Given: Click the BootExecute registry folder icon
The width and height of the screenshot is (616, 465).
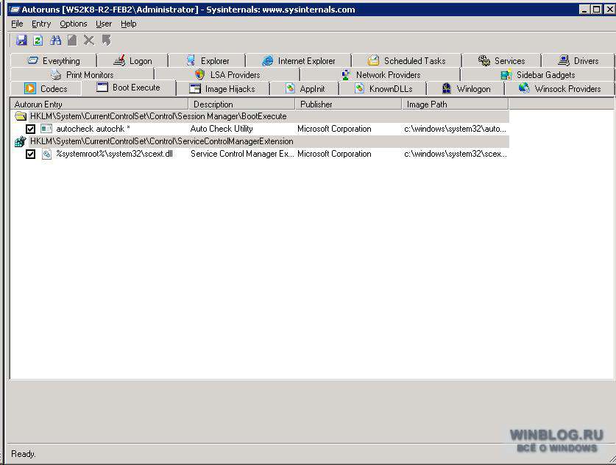Looking at the screenshot, I should coord(21,116).
